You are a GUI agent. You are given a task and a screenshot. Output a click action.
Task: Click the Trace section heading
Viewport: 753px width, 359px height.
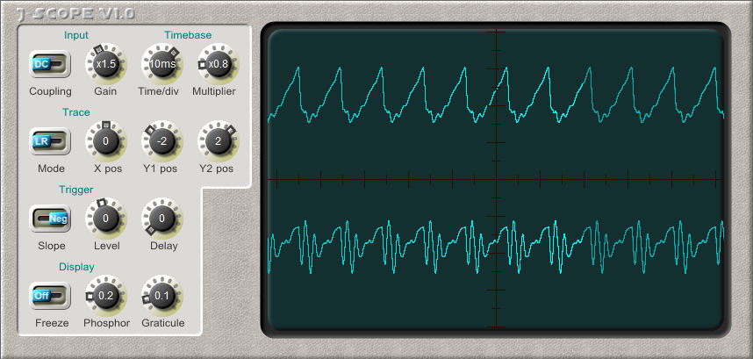tap(75, 112)
